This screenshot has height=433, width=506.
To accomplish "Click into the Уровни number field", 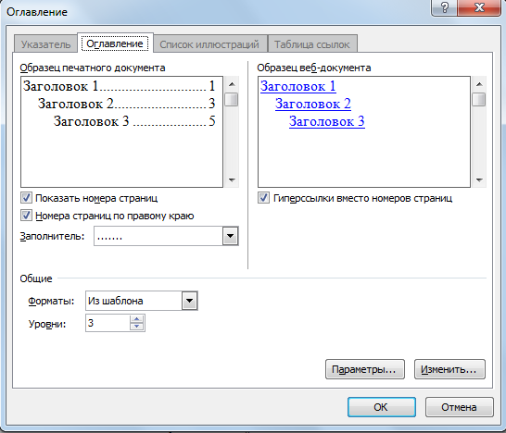I will point(108,323).
